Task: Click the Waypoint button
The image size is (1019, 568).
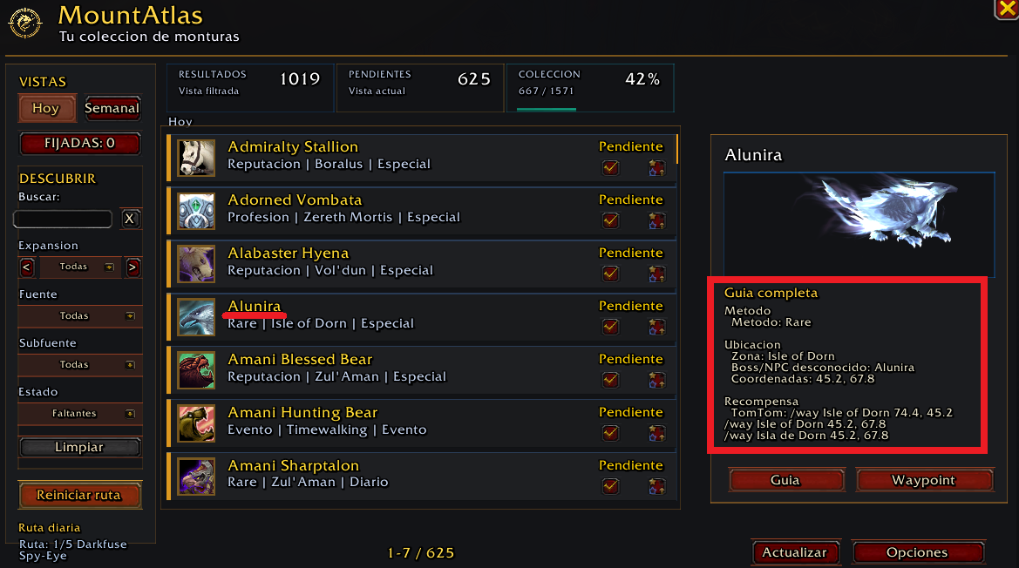Action: [924, 480]
